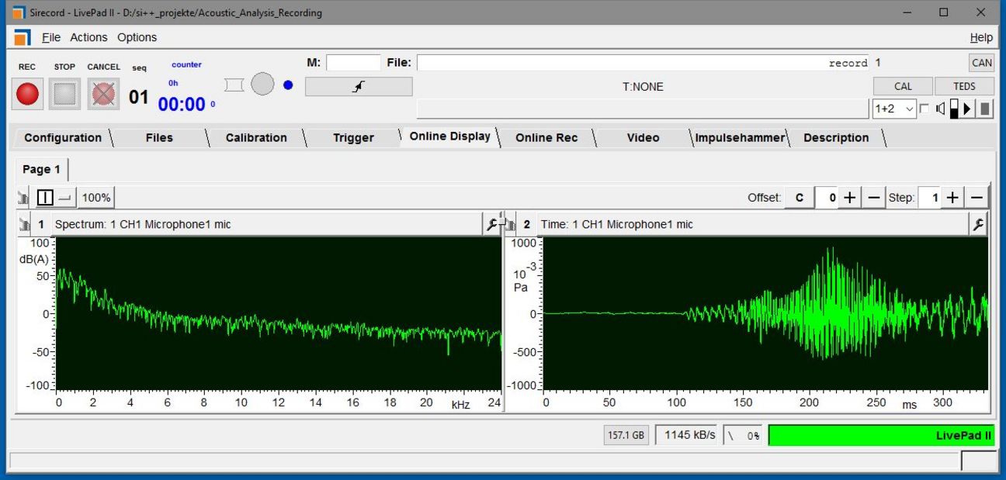Click the T:NONE trigger status text
This screenshot has height=480, width=1006.
[x=643, y=87]
